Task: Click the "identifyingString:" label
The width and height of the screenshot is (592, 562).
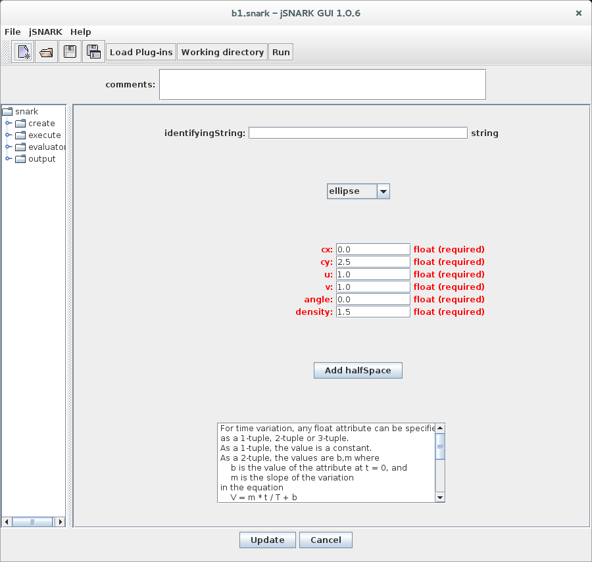Action: coord(205,133)
